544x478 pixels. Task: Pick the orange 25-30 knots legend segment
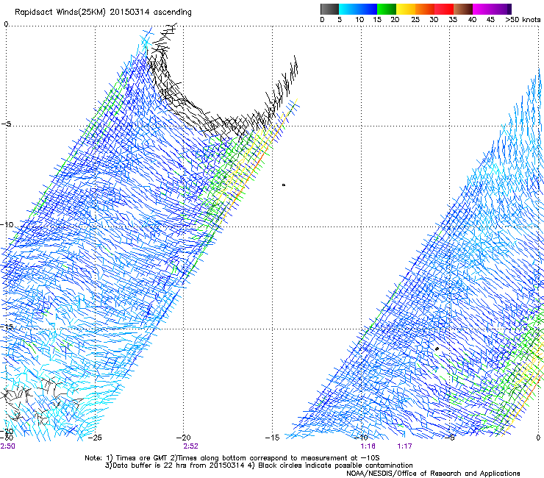tap(425, 9)
